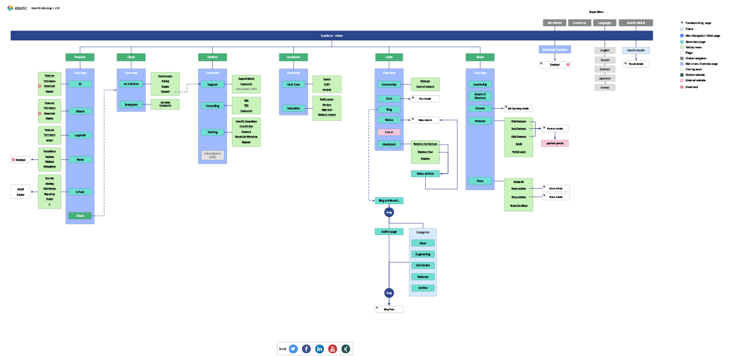The height and width of the screenshot is (356, 732).
Task: Click the Contact us super menu box
Action: tap(579, 23)
